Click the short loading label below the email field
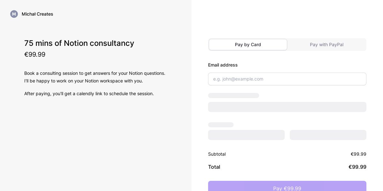This screenshot has width=383, height=191. click(234, 95)
